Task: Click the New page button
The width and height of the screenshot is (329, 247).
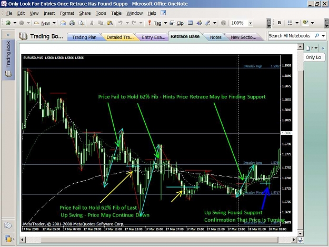Action: pyautogui.click(x=42, y=23)
